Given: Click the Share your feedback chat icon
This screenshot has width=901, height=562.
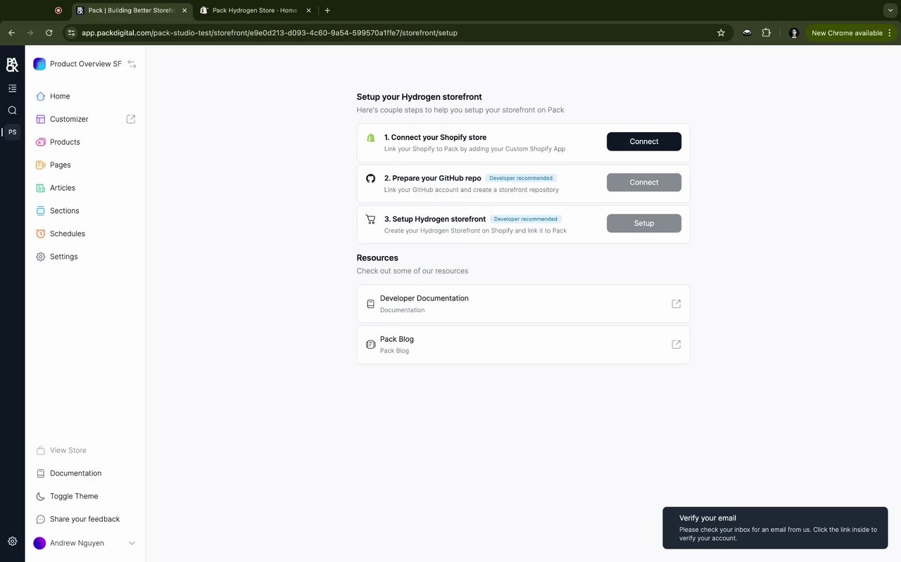Looking at the screenshot, I should pos(41,519).
